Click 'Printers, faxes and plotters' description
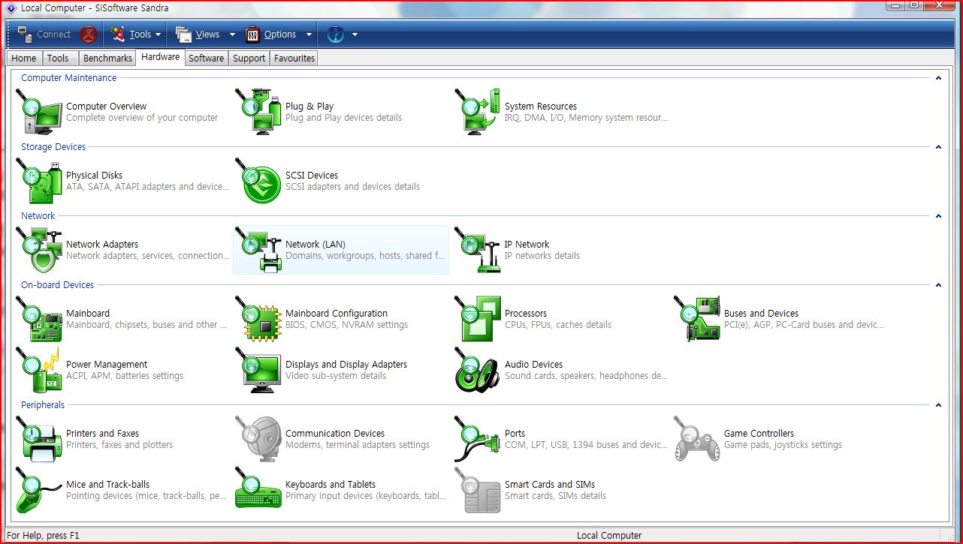 click(119, 445)
